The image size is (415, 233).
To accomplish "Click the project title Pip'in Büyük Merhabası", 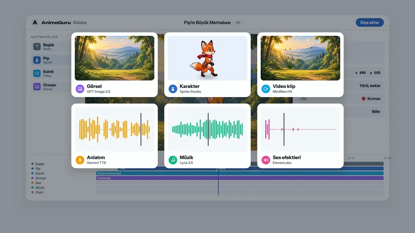I will tap(207, 22).
